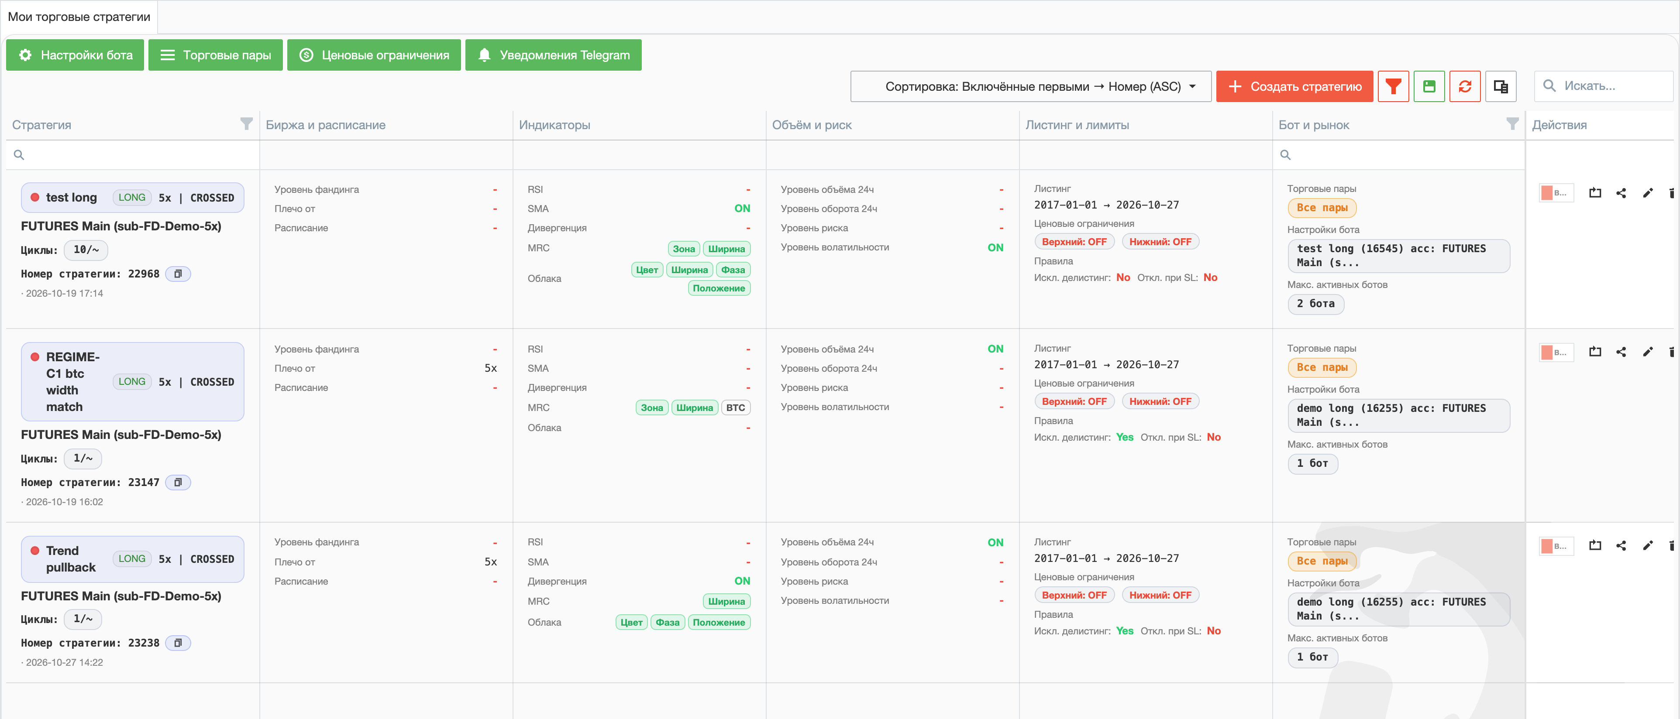The height and width of the screenshot is (719, 1680).
Task: Click the Циклы 10/~ value badge
Action: (x=86, y=250)
